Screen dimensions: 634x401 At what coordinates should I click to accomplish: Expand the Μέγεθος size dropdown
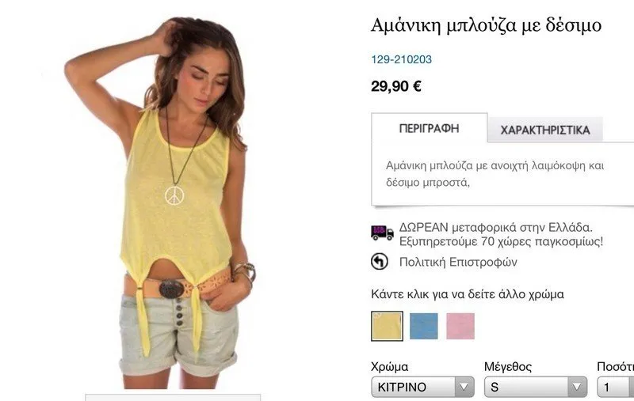(x=536, y=387)
